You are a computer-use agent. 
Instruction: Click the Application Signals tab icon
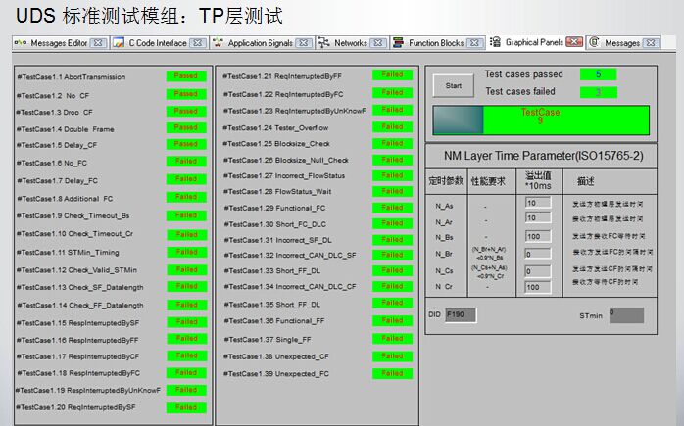(219, 43)
